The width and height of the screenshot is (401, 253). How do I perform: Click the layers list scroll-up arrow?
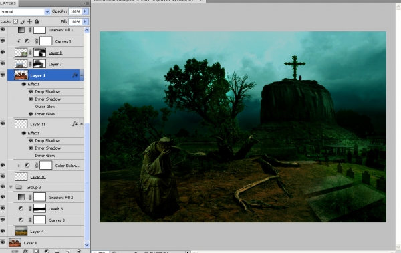tap(87, 30)
